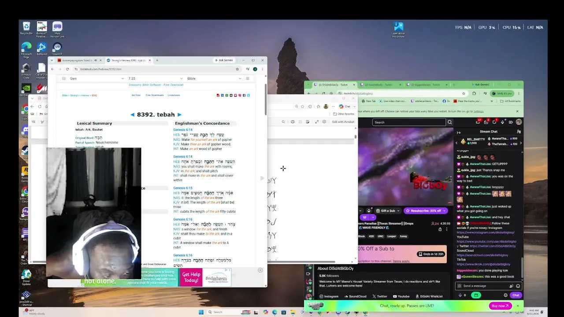Click the Bible Hub address bar URL
This screenshot has width=564, height=317.
pyautogui.click(x=101, y=69)
